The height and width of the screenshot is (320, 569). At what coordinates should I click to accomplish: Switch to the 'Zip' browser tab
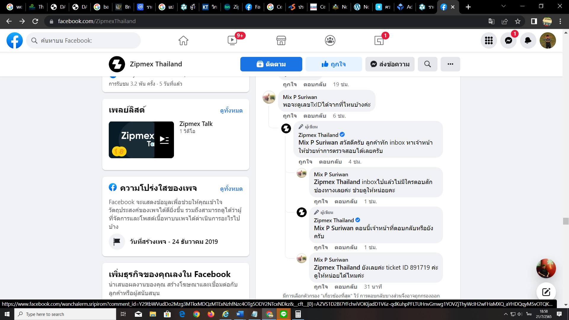tap(232, 7)
